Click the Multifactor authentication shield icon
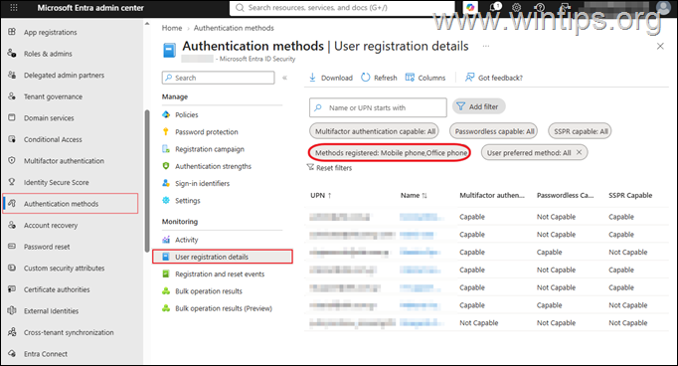678x366 pixels. [12, 160]
